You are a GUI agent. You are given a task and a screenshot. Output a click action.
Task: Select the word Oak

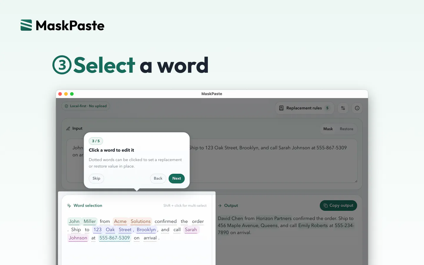(110, 230)
